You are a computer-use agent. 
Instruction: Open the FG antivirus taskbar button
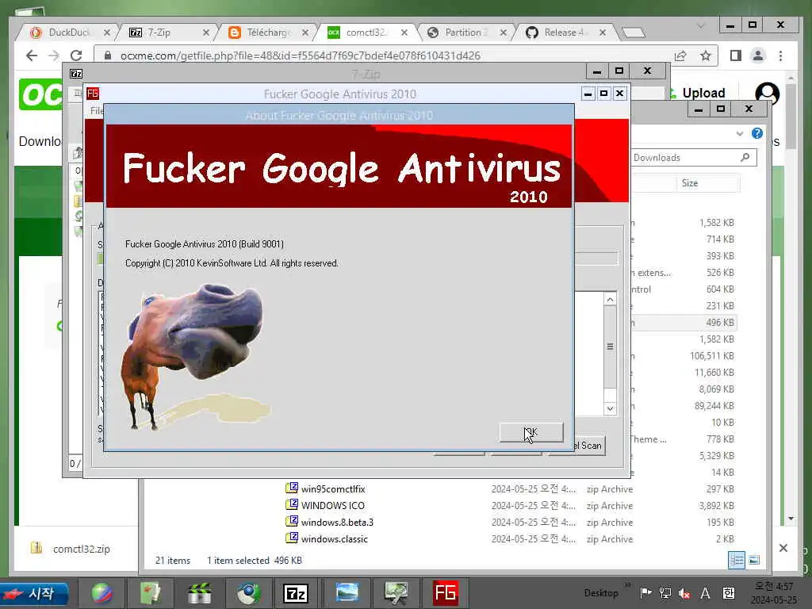point(446,593)
